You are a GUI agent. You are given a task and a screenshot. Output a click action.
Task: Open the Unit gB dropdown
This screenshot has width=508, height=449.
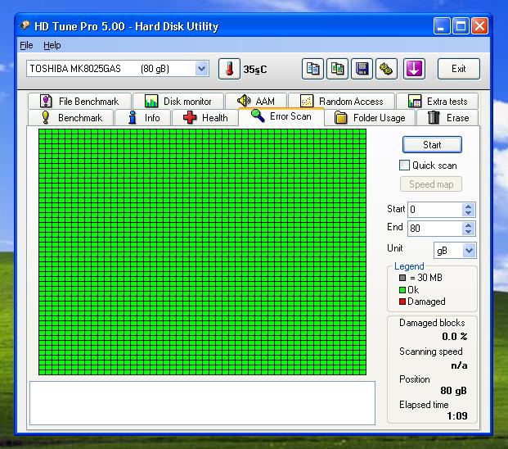click(469, 250)
